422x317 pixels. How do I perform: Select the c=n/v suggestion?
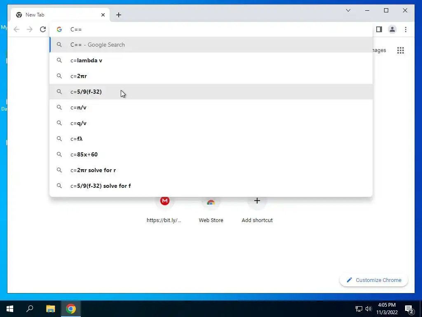211,107
